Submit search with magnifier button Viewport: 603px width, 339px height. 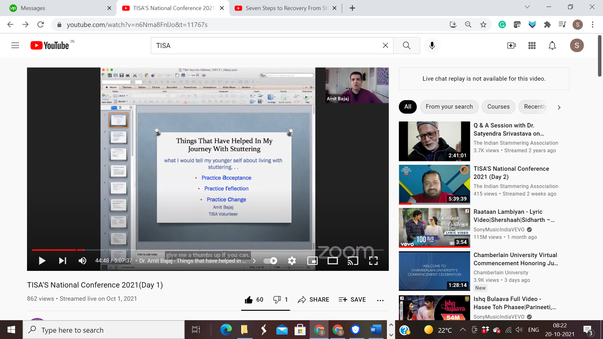407,46
